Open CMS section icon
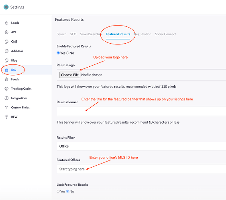The height and width of the screenshot is (200, 226). coord(6,42)
